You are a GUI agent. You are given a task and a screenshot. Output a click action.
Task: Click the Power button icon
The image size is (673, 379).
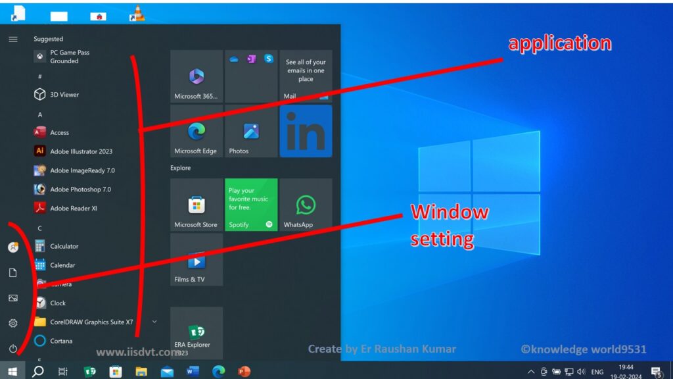click(x=12, y=349)
